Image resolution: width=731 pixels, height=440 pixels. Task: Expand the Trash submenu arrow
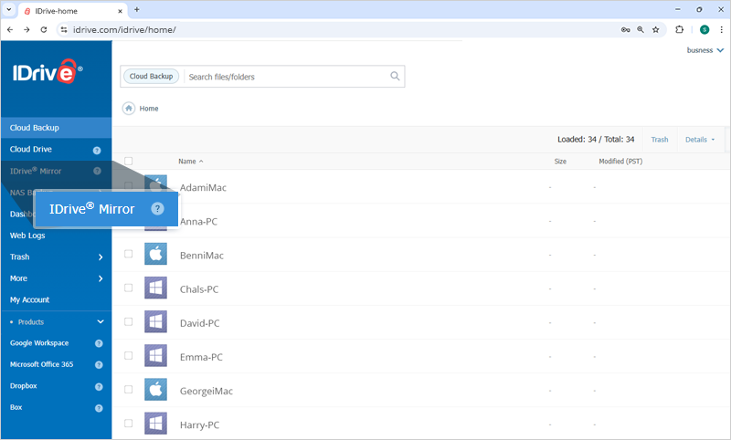tap(101, 257)
